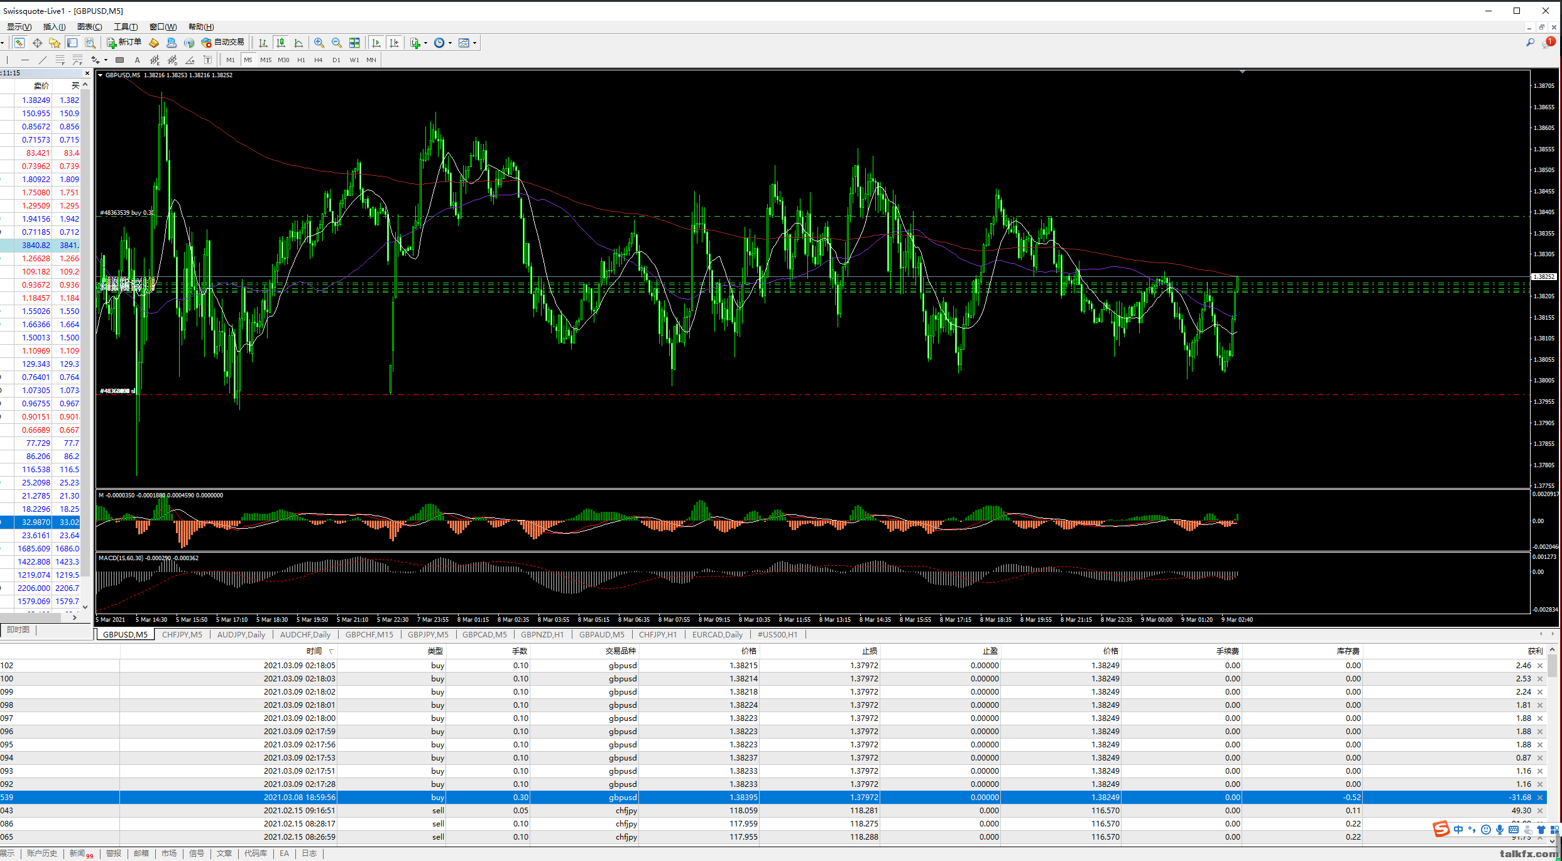
Task: Toggle the Terminal panel icon
Action: click(72, 43)
